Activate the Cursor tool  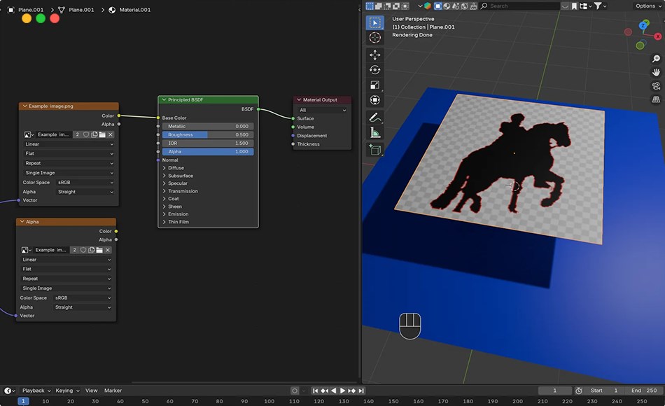pyautogui.click(x=375, y=38)
